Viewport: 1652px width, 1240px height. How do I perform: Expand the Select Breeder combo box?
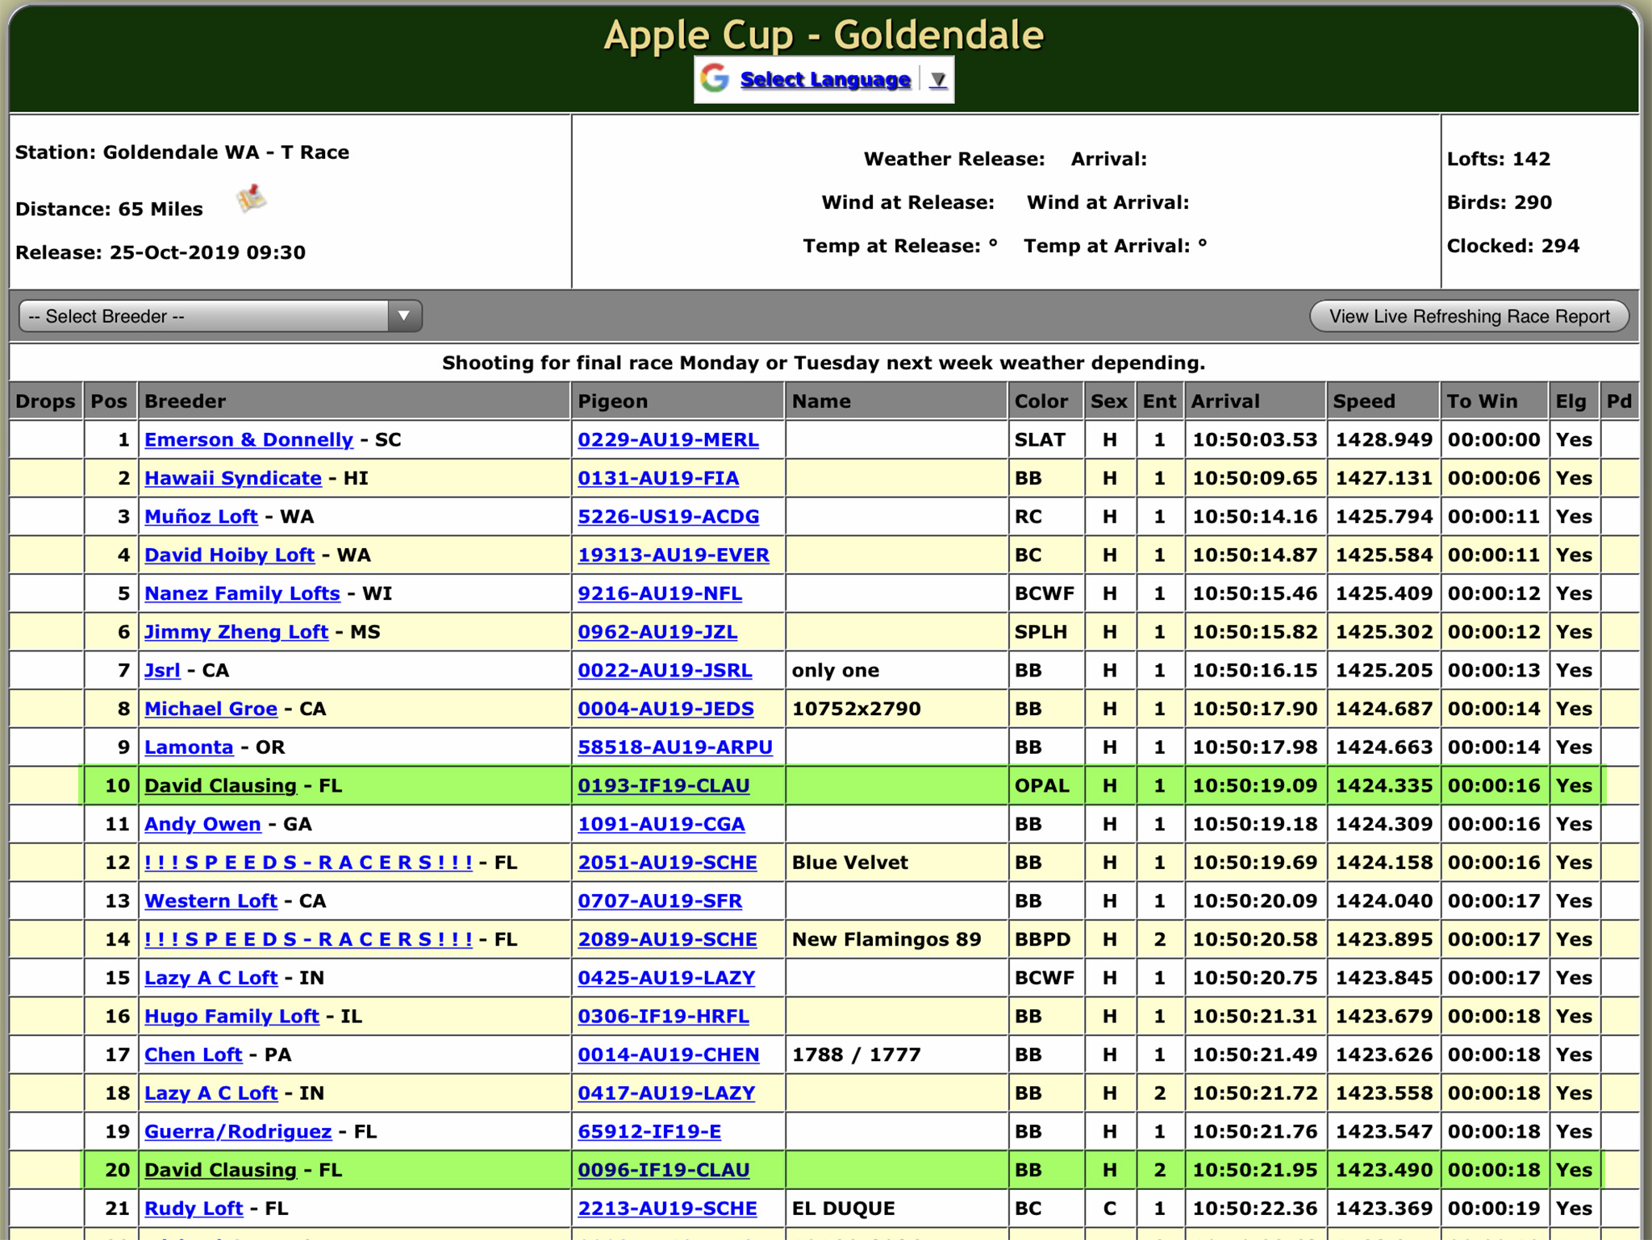click(220, 316)
